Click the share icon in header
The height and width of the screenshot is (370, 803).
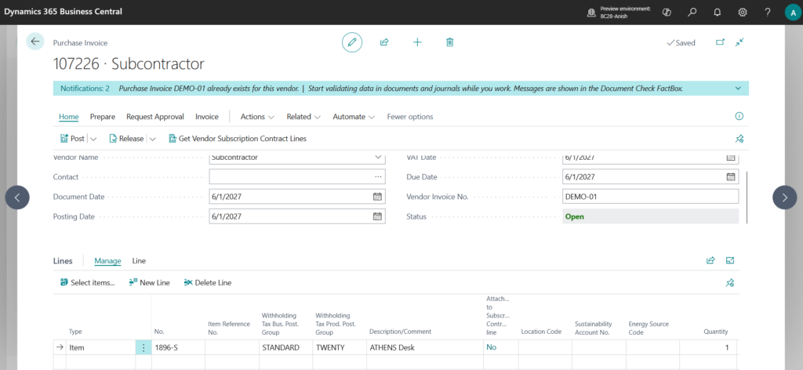point(384,42)
